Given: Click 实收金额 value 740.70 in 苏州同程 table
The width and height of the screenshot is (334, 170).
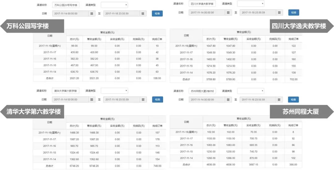Looking at the screenshot, I should tap(254, 151).
